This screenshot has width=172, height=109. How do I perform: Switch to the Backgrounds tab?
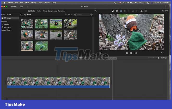tap(52, 11)
